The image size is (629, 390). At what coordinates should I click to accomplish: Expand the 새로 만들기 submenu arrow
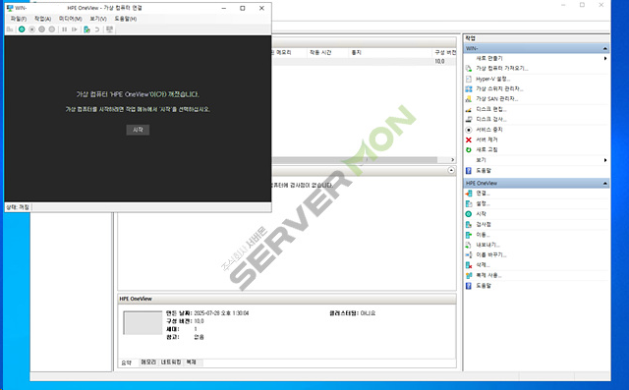click(x=605, y=59)
